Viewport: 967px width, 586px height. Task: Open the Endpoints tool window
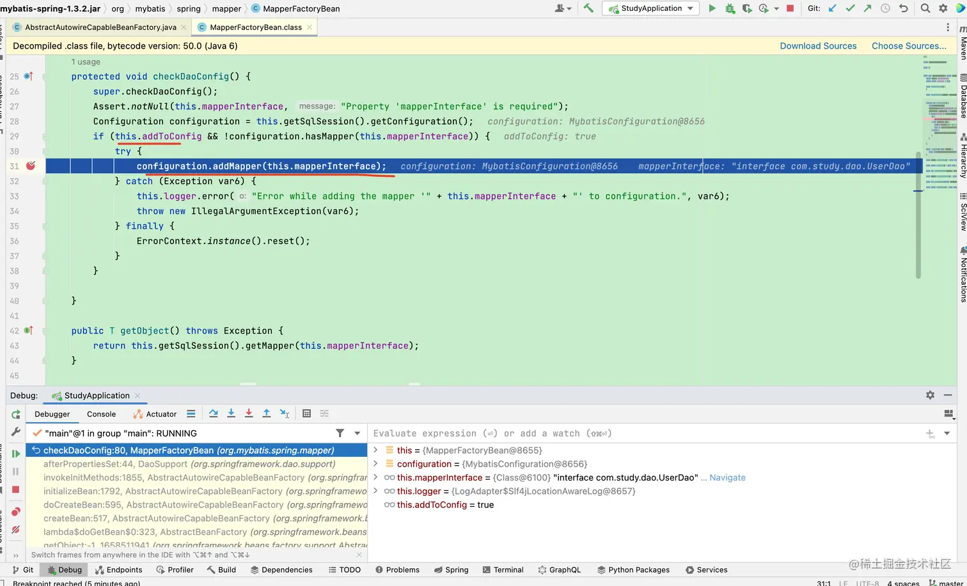(119, 569)
